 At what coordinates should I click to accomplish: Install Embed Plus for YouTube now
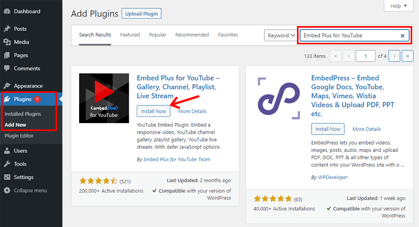pos(153,111)
